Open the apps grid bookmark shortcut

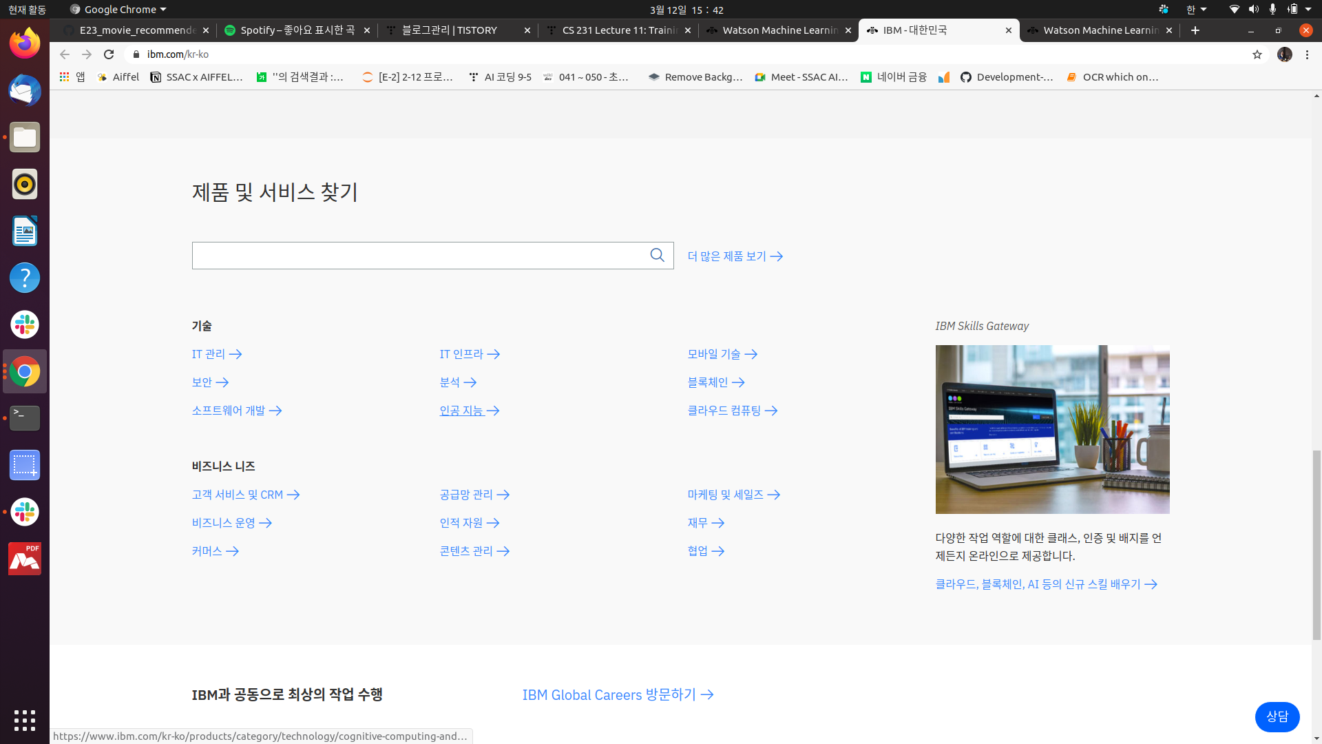click(72, 77)
